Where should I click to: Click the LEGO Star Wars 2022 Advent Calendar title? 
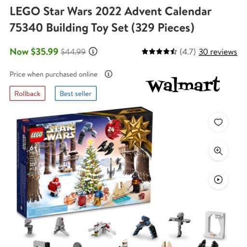pos(110,19)
